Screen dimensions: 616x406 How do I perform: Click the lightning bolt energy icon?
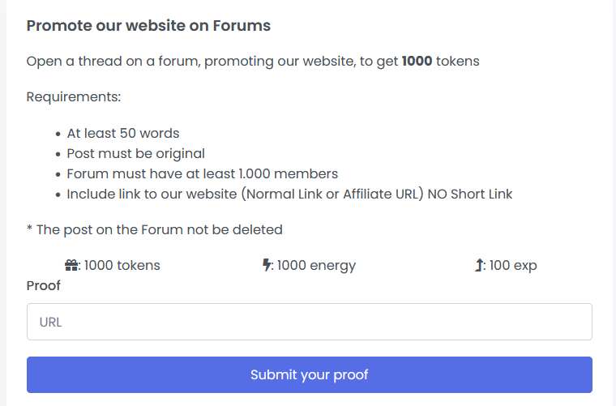[x=267, y=265]
